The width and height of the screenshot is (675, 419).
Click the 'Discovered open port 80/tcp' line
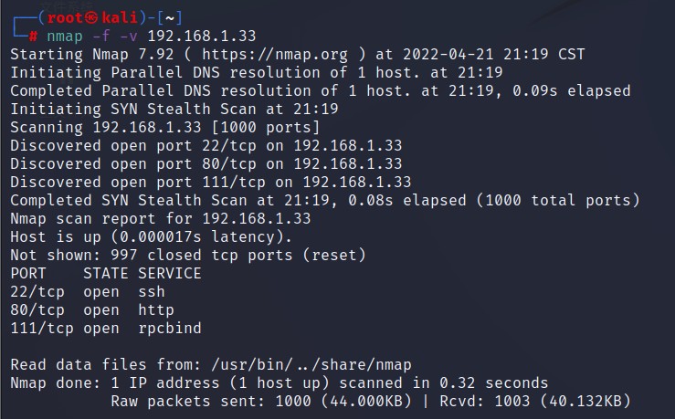206,164
